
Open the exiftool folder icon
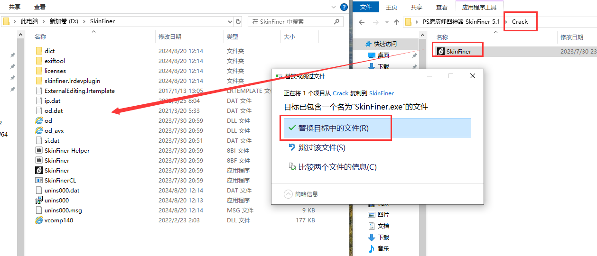[39, 61]
